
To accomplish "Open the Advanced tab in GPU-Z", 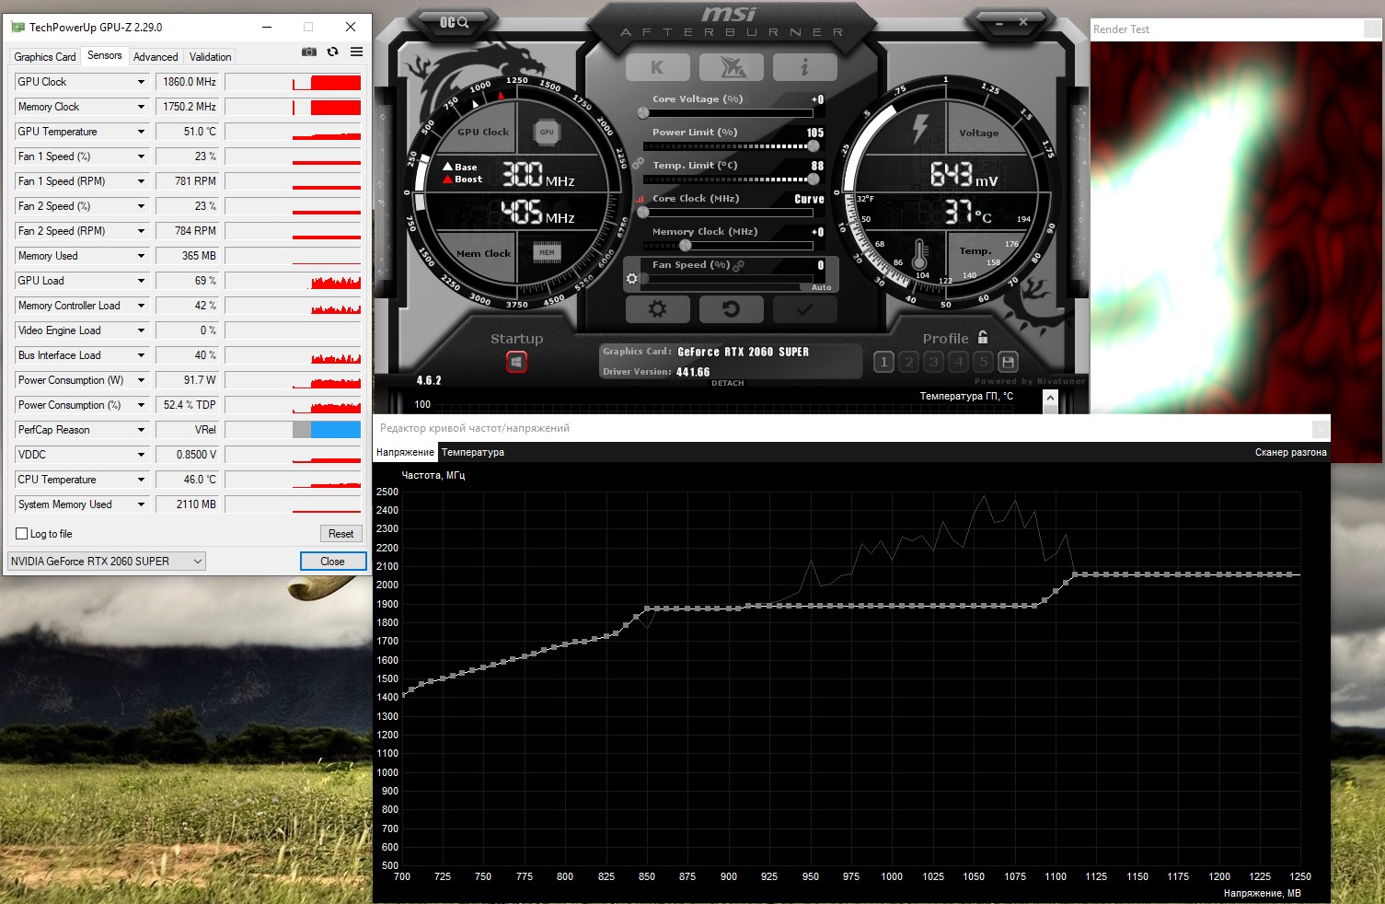I will click(x=156, y=57).
